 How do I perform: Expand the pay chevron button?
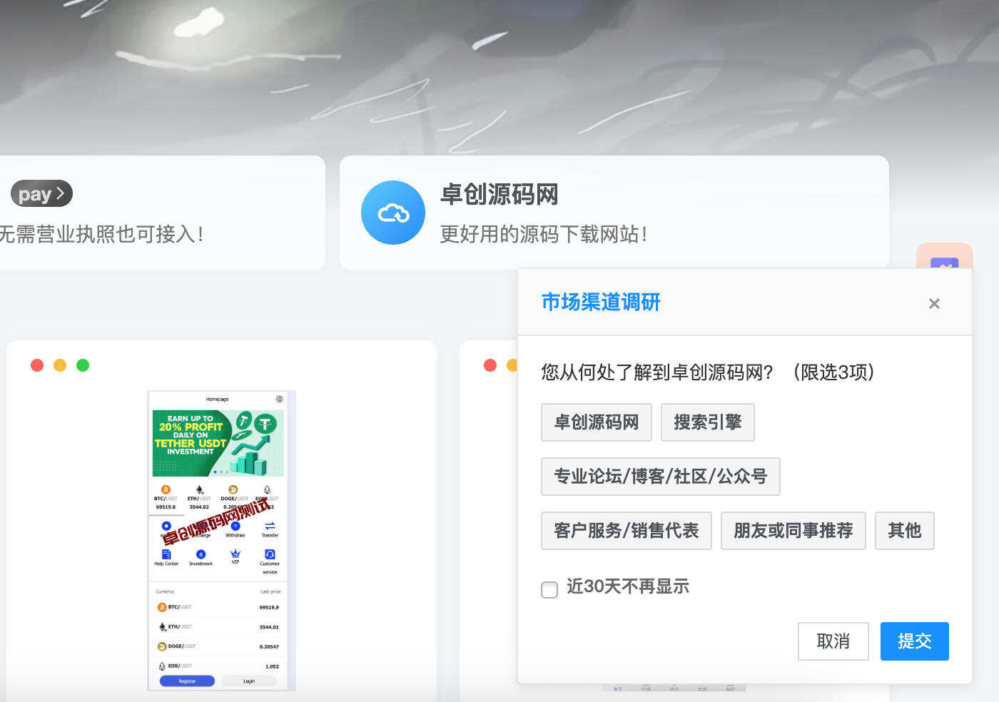(60, 193)
